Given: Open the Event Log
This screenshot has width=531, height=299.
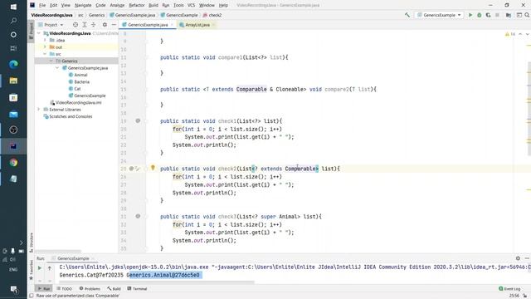Looking at the screenshot, I should coord(509,288).
